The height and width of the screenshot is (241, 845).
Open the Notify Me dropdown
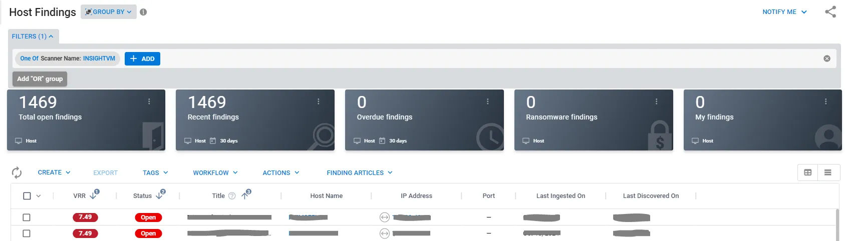784,12
